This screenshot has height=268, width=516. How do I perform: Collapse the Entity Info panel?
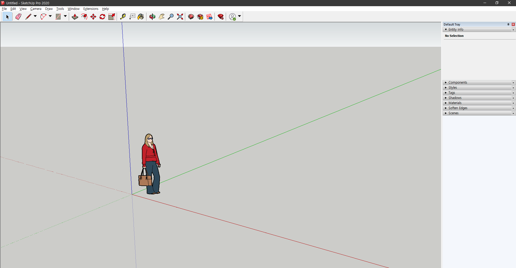446,30
